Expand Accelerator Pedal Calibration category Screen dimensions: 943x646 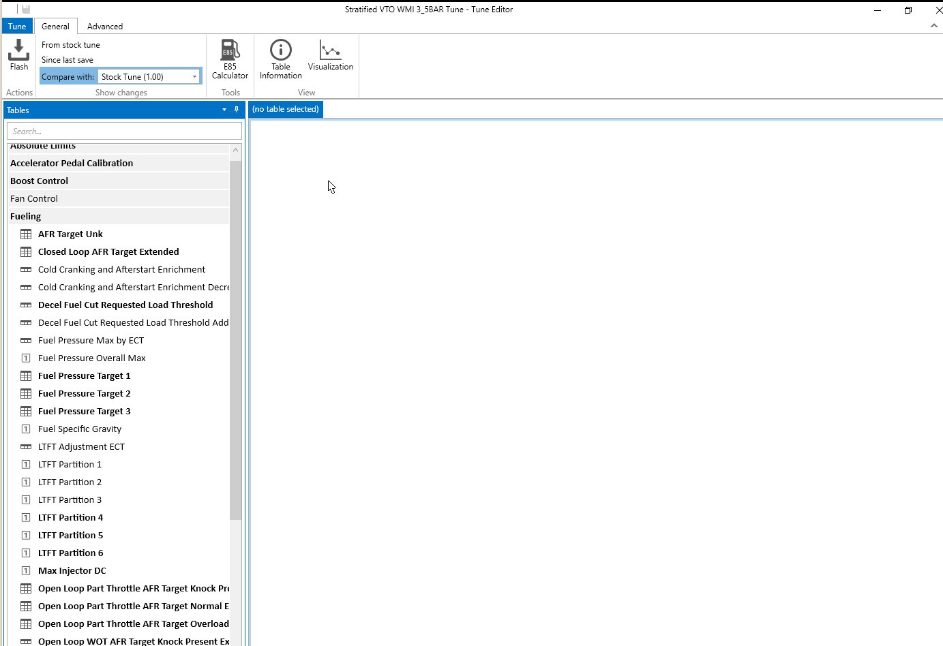pos(119,163)
